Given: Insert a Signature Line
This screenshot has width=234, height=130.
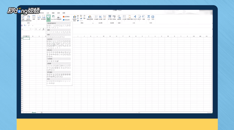Looking at the screenshot, I should click(x=139, y=18).
